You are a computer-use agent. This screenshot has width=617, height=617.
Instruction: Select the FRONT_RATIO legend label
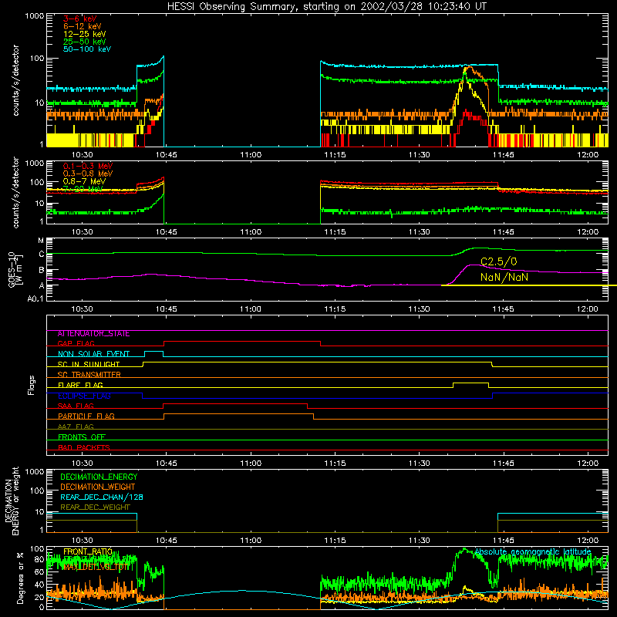88,551
